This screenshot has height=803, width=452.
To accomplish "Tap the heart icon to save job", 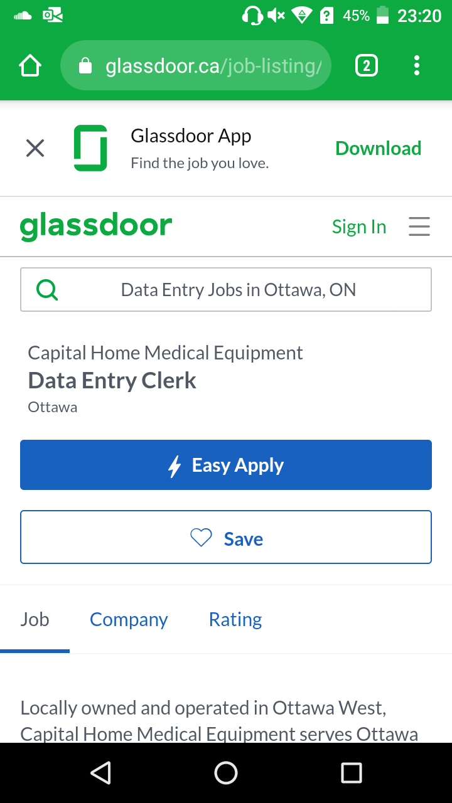I will click(202, 538).
